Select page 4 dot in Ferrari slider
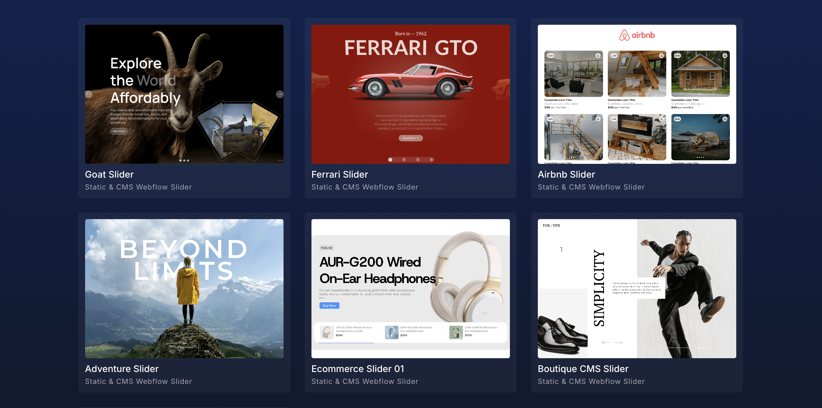Viewport: 822px width, 408px height. (x=431, y=160)
